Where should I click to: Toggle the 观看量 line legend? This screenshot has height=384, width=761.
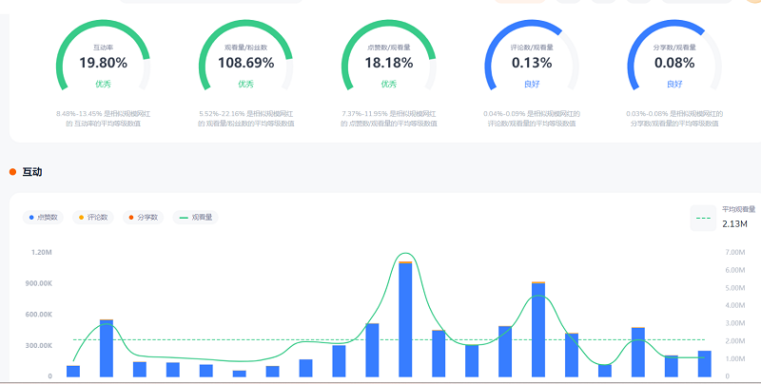coord(196,218)
